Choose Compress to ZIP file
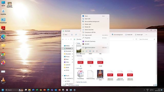Screen dimensions: 164x92 click(x=95, y=32)
